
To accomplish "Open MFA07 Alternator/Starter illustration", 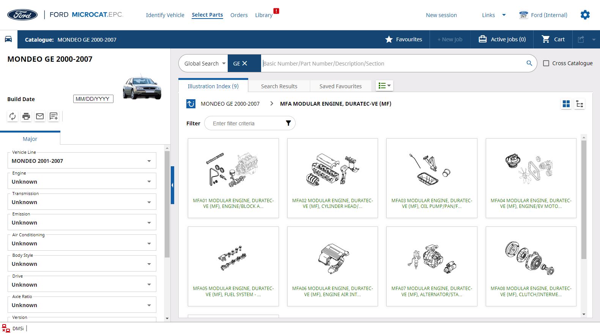I will point(432,266).
